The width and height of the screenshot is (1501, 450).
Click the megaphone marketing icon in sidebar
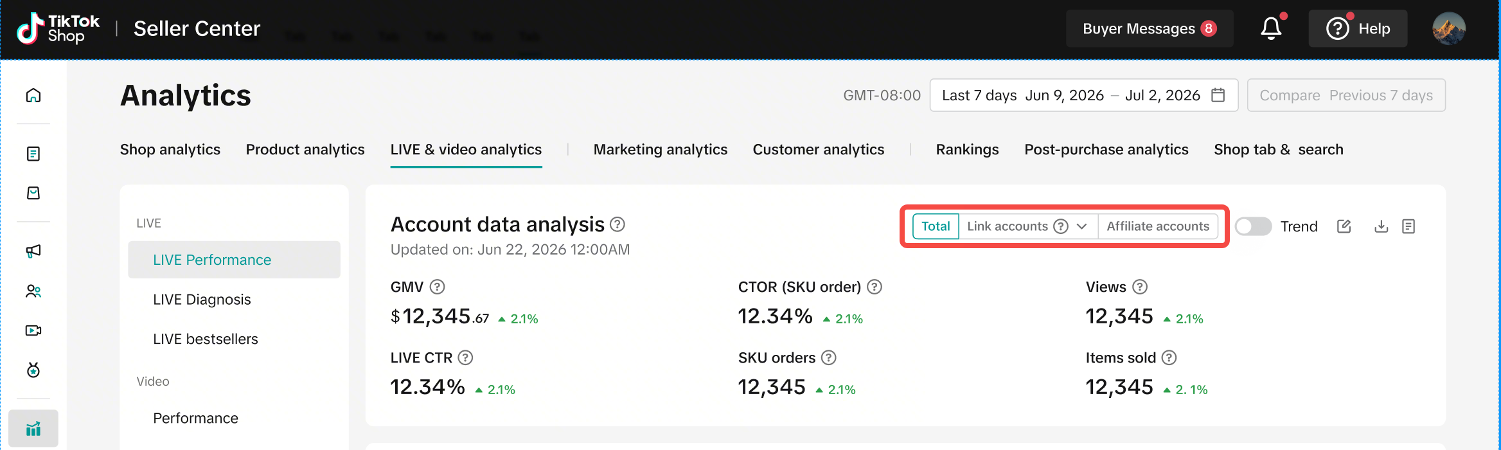(x=33, y=251)
